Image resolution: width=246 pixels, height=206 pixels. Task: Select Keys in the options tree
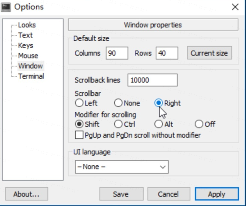26,45
